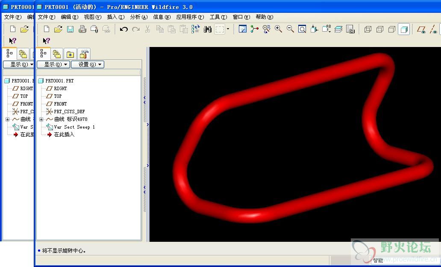Open the selection tool dropdown arrow
This screenshot has height=267, width=441.
(x=228, y=29)
